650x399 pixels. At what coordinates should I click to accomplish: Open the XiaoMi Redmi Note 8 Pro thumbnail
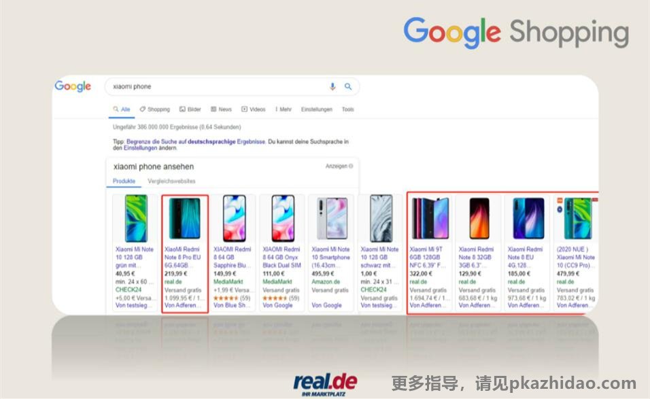coord(185,218)
